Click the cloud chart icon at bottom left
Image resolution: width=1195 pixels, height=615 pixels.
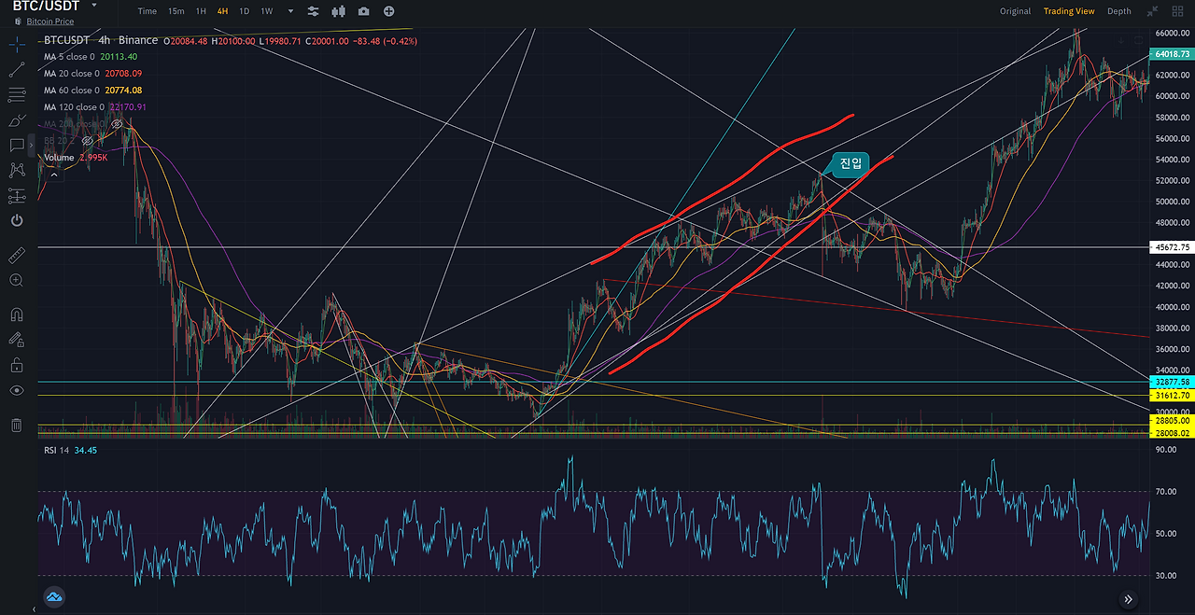click(53, 595)
